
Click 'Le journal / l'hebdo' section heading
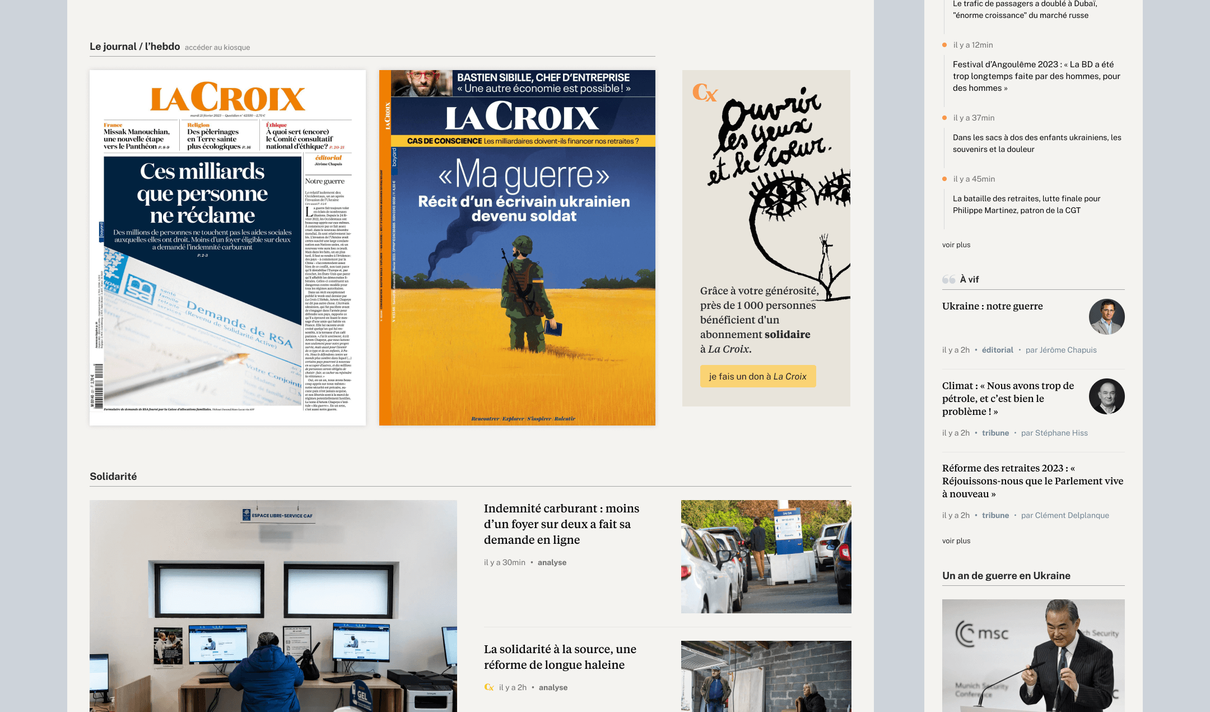point(135,47)
